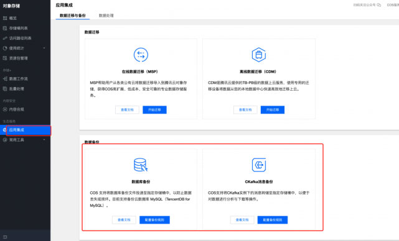Click the 资源包管理 sidebar icon

point(5,58)
